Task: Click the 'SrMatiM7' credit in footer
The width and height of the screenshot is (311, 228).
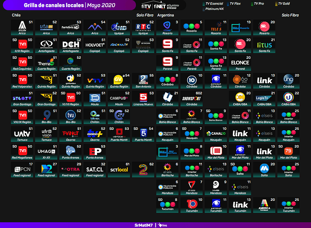Action: pyautogui.click(x=144, y=225)
